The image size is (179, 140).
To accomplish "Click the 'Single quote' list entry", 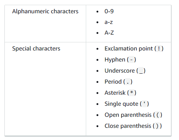I will (127, 104).
